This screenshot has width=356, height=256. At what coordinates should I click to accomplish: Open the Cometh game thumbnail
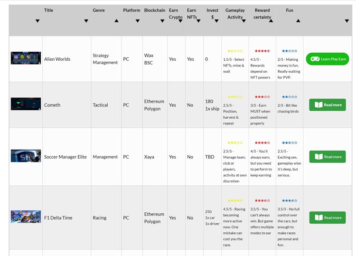point(26,104)
